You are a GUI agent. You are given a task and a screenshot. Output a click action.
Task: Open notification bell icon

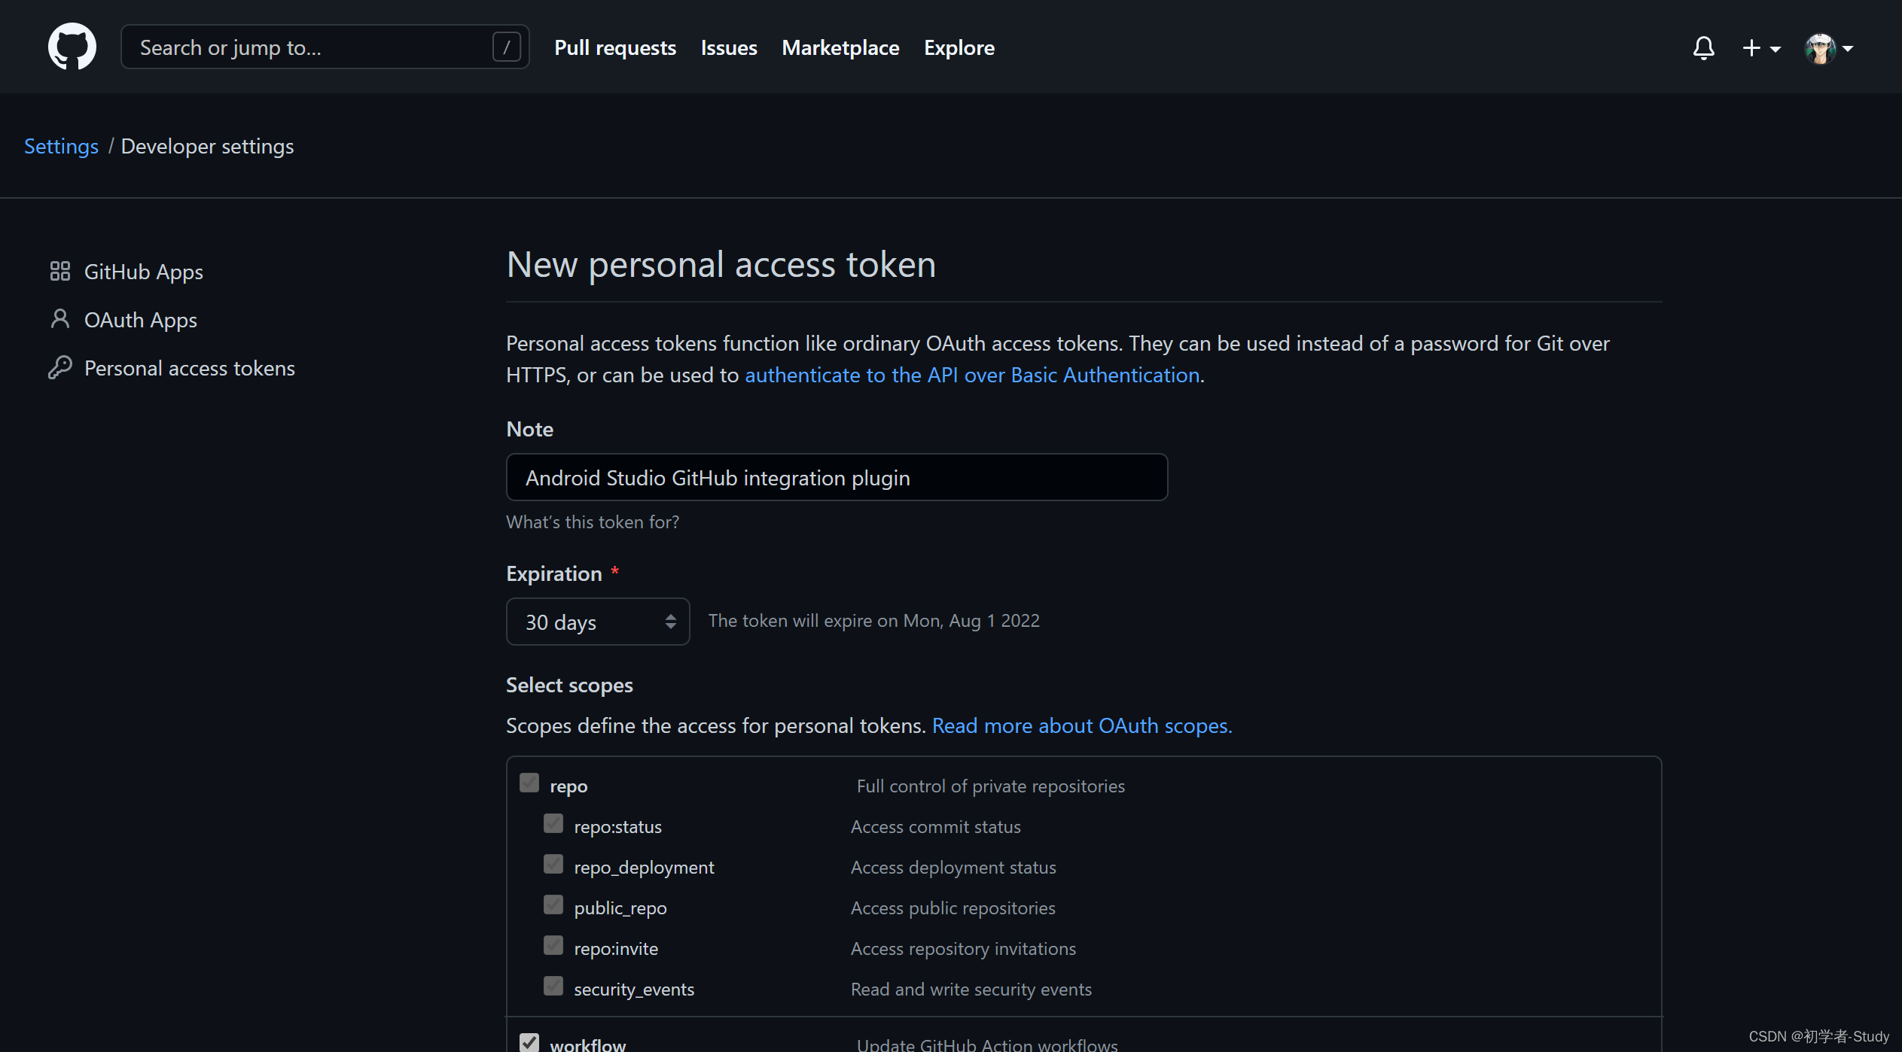coord(1702,47)
